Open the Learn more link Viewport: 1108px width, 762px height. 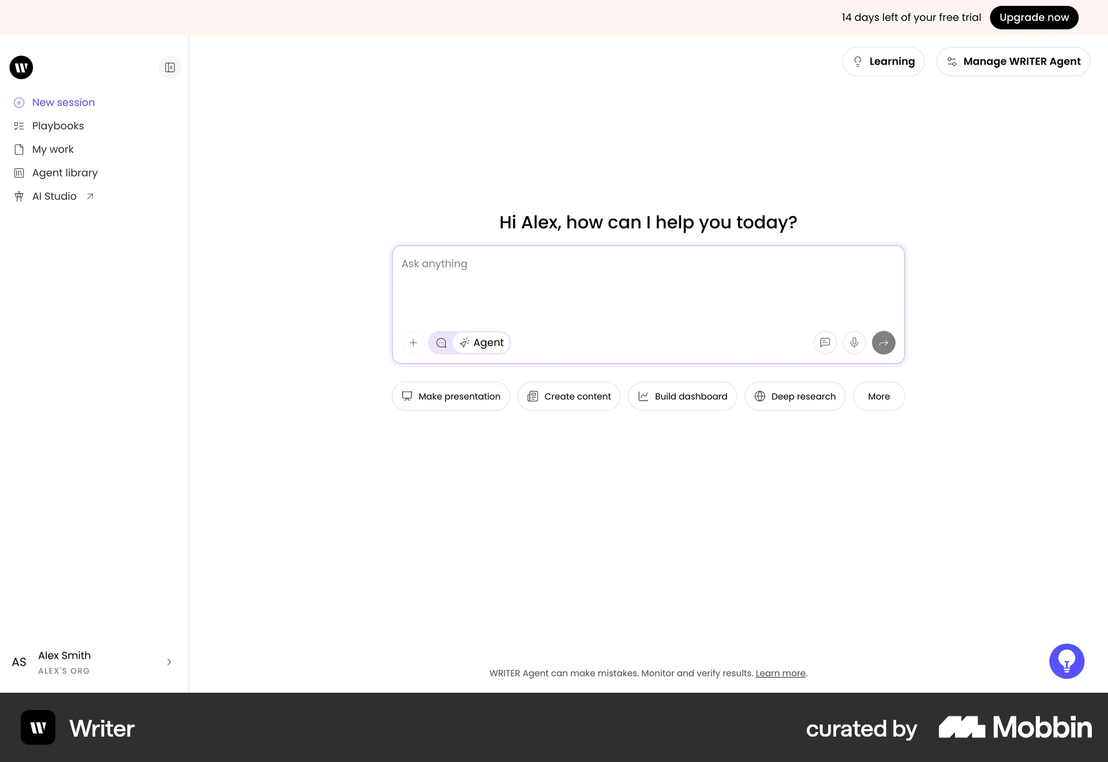tap(780, 673)
